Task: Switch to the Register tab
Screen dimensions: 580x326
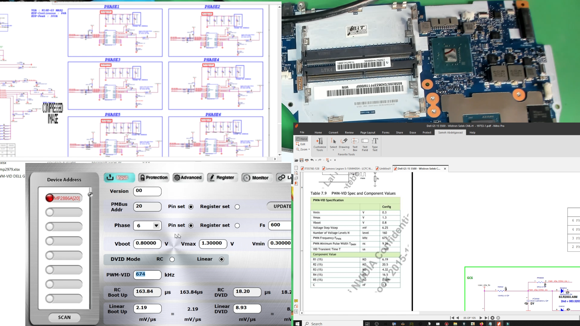Action: [223, 177]
